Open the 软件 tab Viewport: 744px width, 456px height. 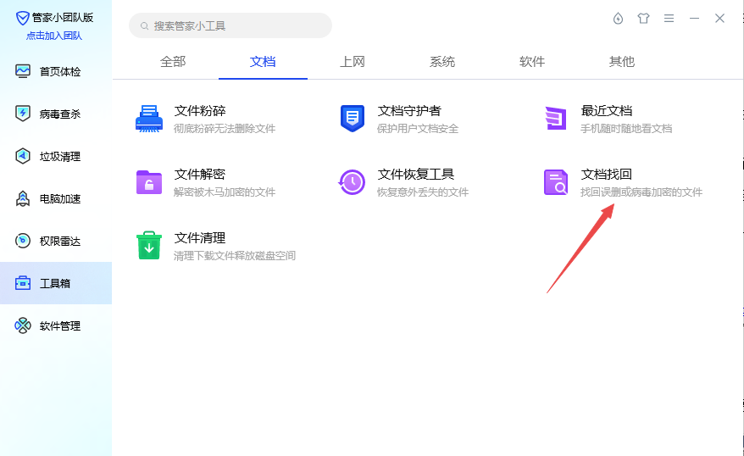tap(532, 62)
